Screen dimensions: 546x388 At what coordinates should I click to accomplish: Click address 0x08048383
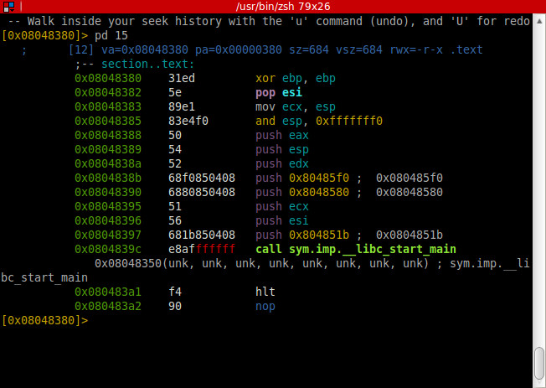coord(108,107)
